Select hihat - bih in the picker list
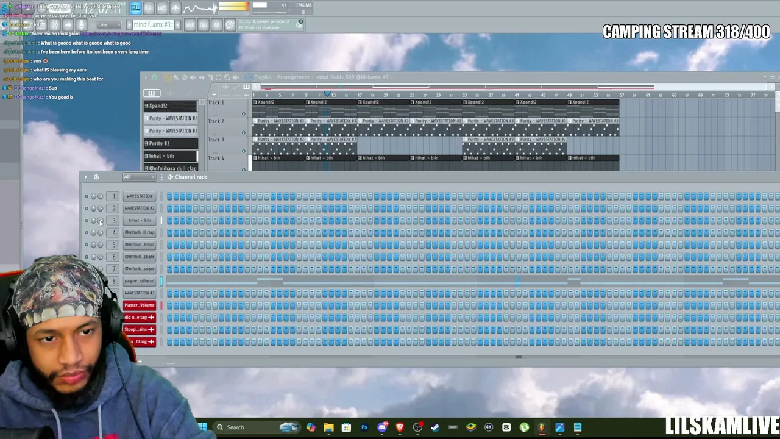780x439 pixels. click(x=171, y=156)
